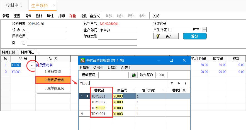
Task: Open the 原品号 column filter dropdown
Action: (x=133, y=91)
